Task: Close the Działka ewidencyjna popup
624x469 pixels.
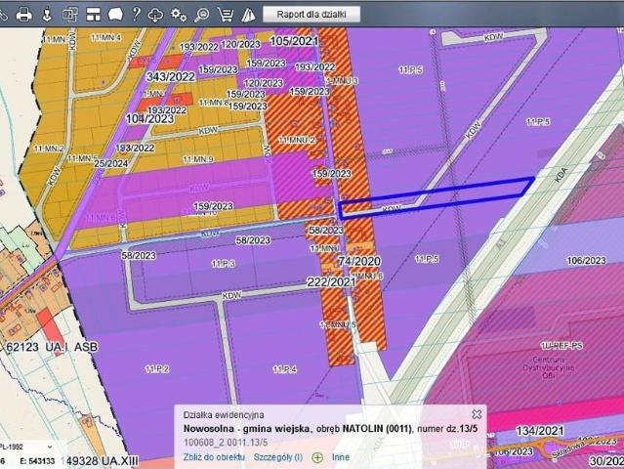Action: [477, 414]
